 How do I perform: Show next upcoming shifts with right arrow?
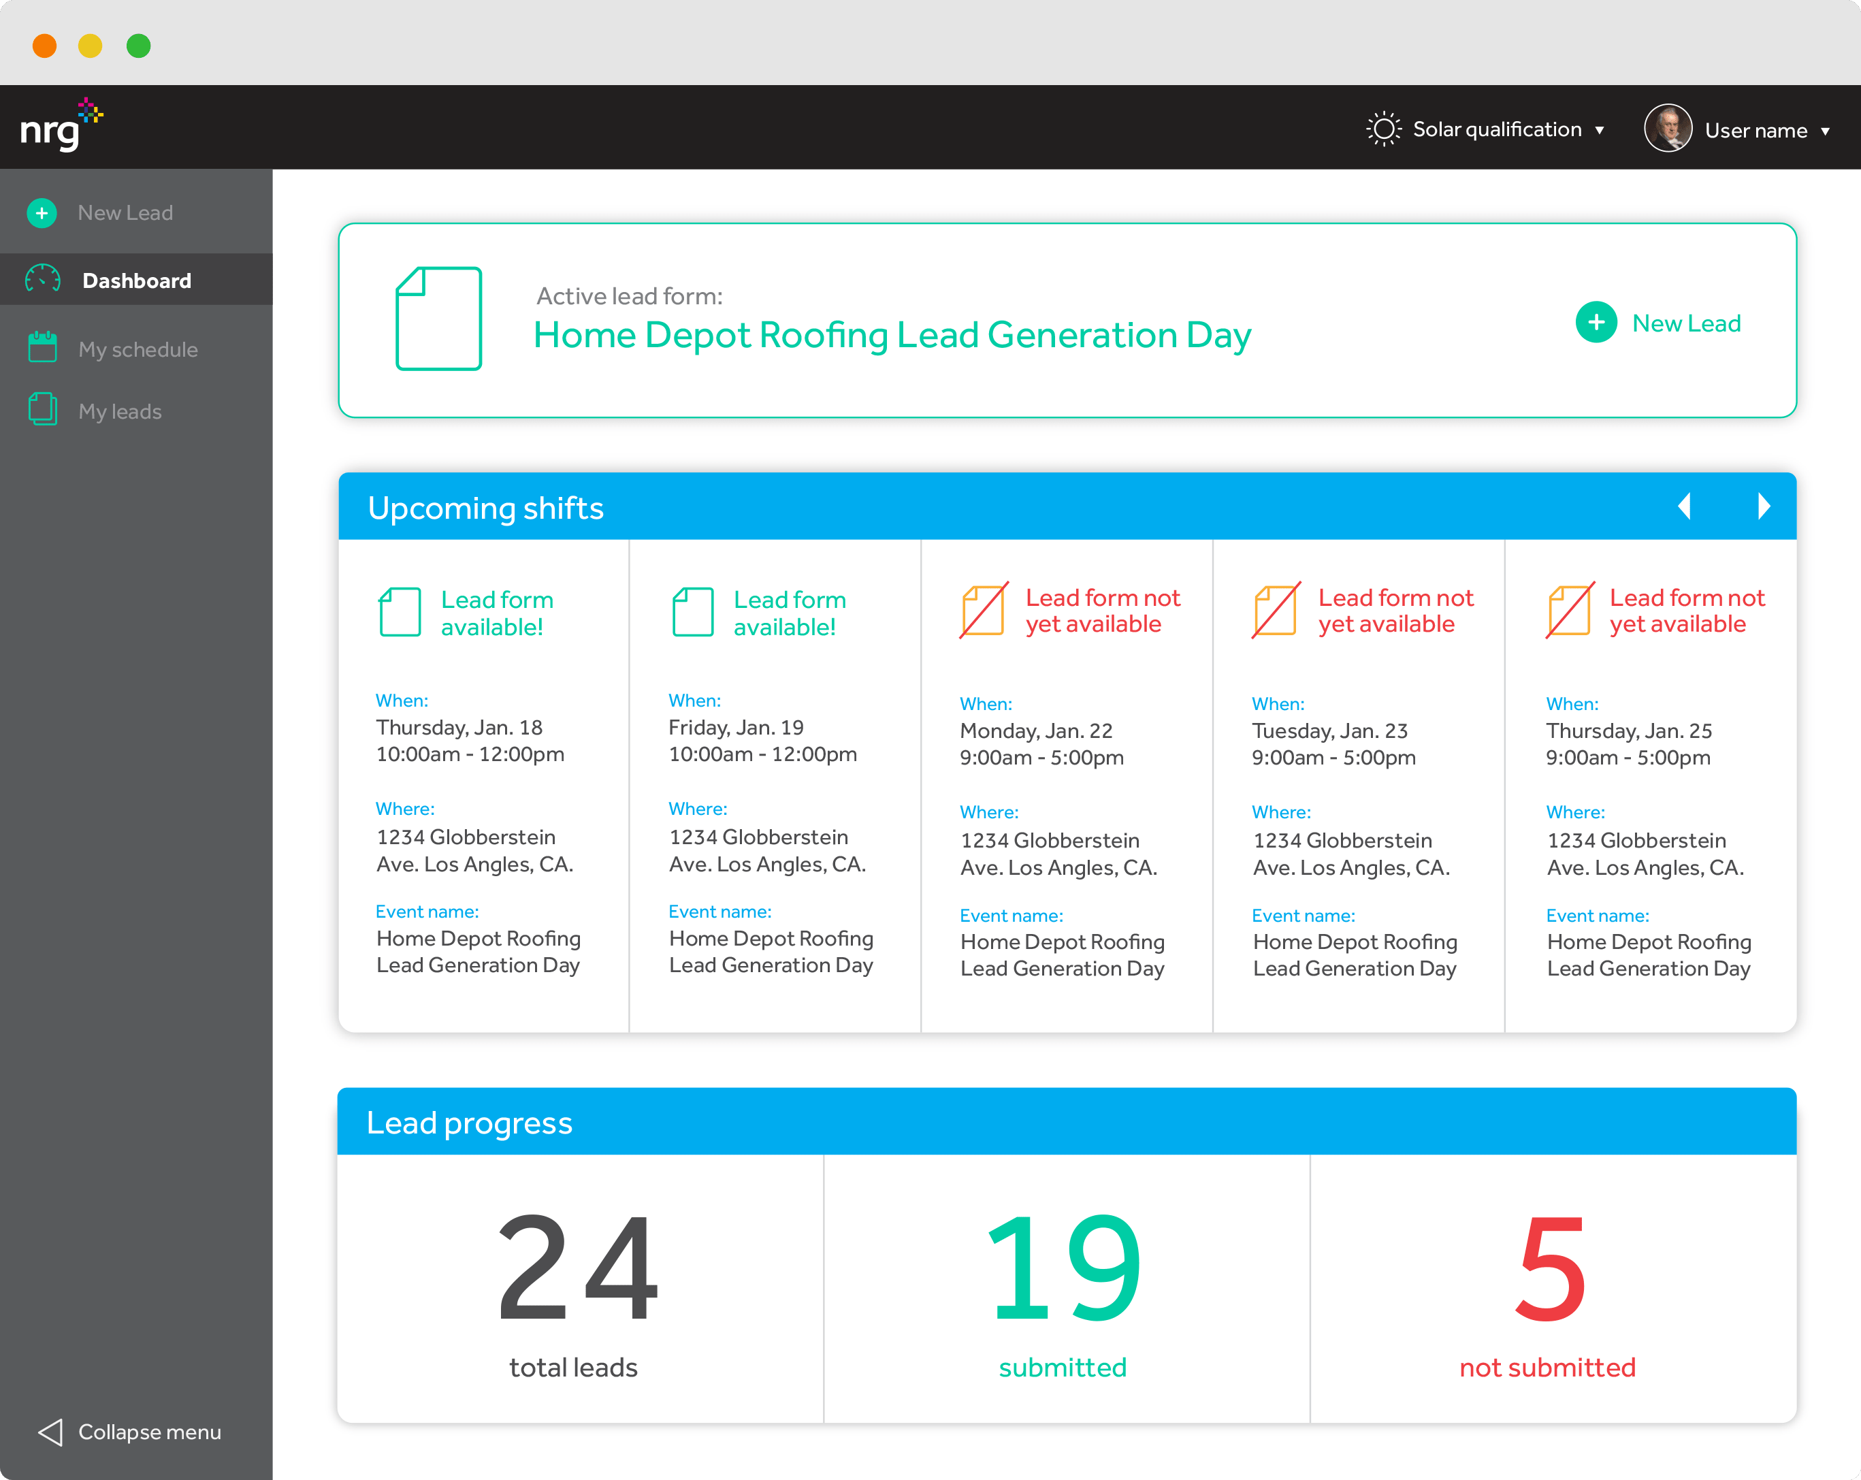[x=1764, y=506]
